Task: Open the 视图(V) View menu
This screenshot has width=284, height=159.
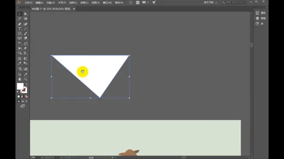Action: click(96, 3)
